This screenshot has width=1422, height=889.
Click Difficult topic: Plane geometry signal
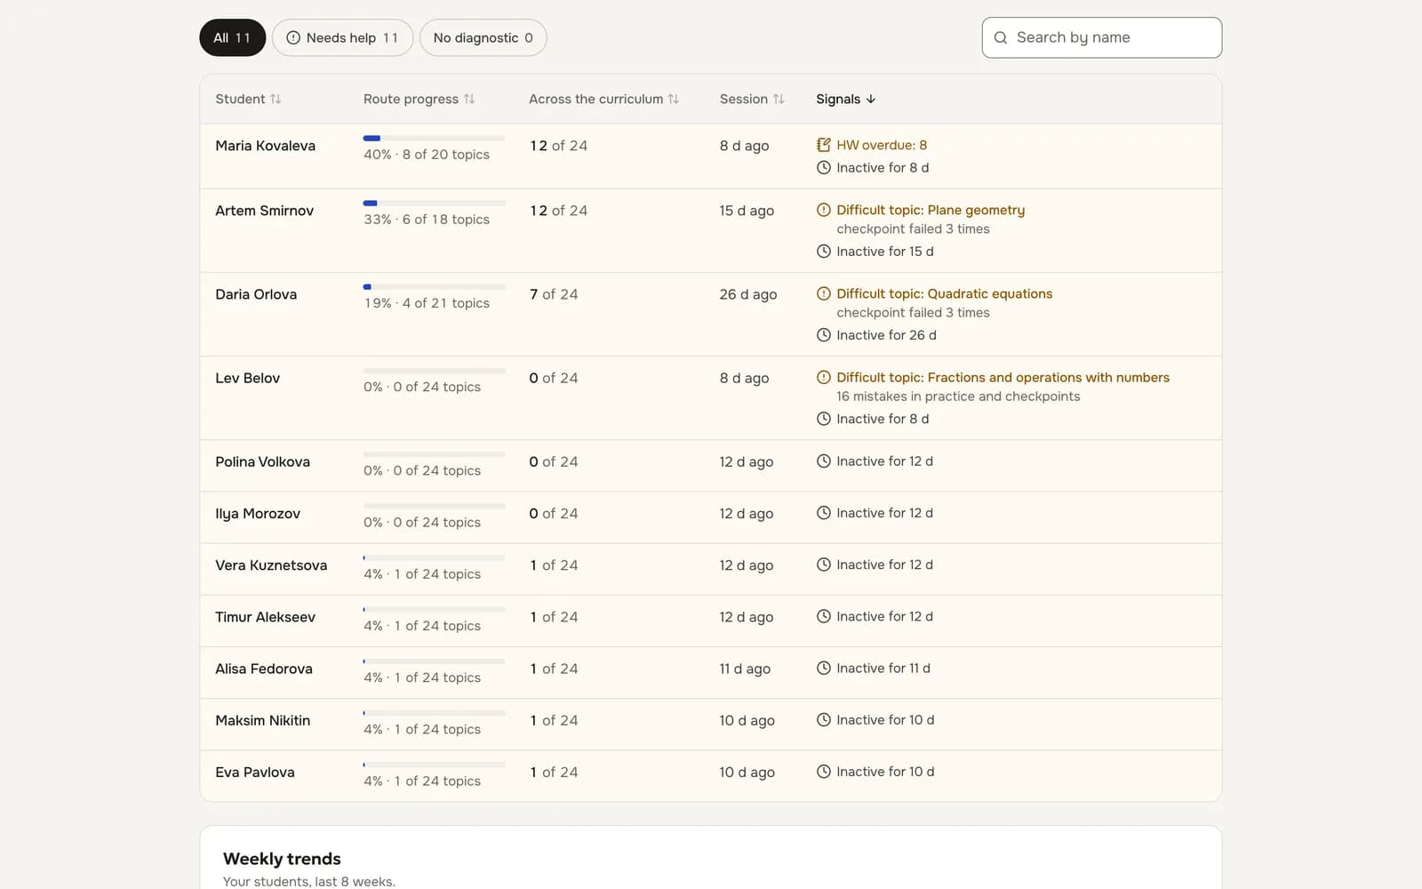point(931,210)
